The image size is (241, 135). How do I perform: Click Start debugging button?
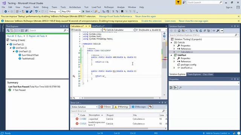87,12
